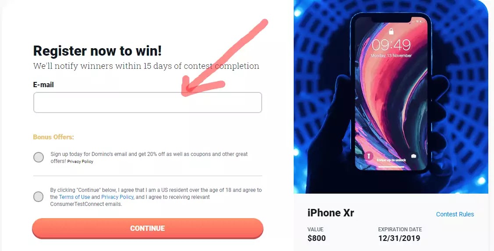Tick the US resident age agreement checkbox
This screenshot has width=494, height=251.
39,197
